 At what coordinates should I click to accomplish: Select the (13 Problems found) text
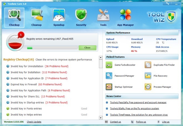coord(53,96)
